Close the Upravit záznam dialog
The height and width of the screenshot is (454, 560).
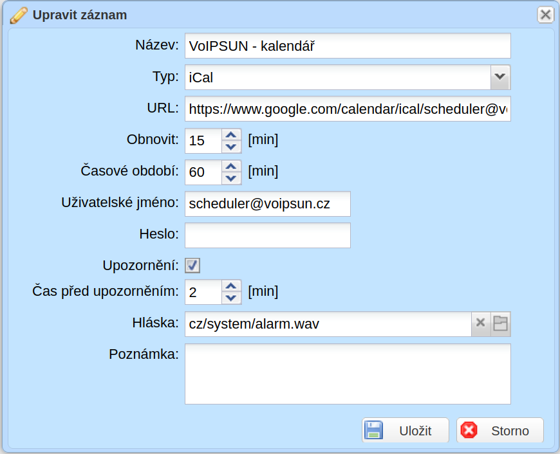(545, 15)
